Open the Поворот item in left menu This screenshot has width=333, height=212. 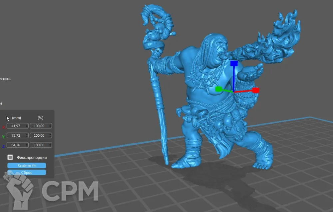click(1, 103)
